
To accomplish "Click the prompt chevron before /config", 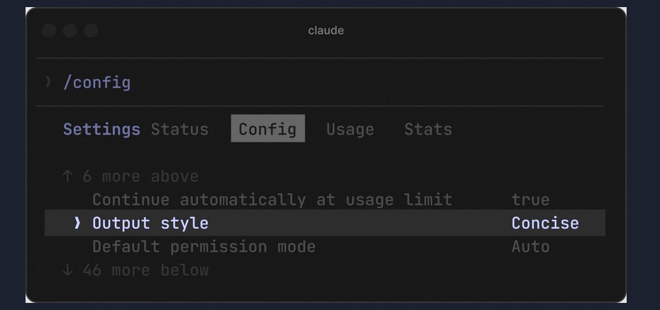I will [x=48, y=82].
